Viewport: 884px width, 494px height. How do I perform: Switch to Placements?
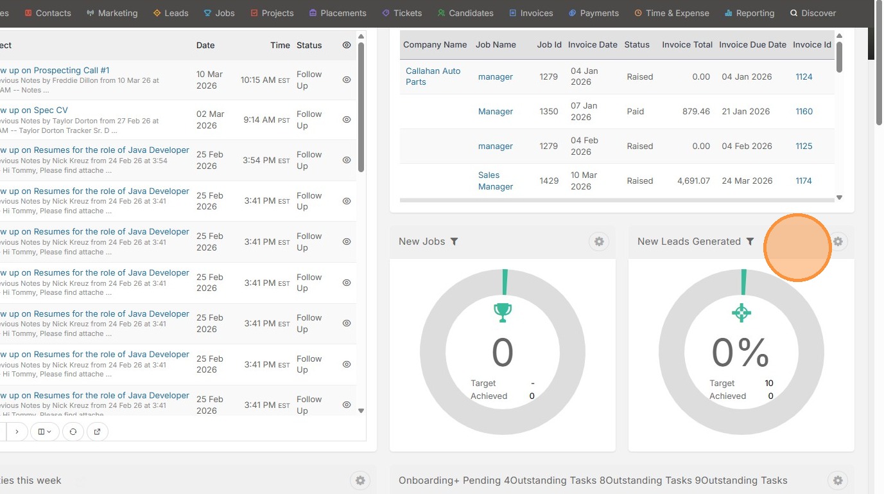coord(338,13)
